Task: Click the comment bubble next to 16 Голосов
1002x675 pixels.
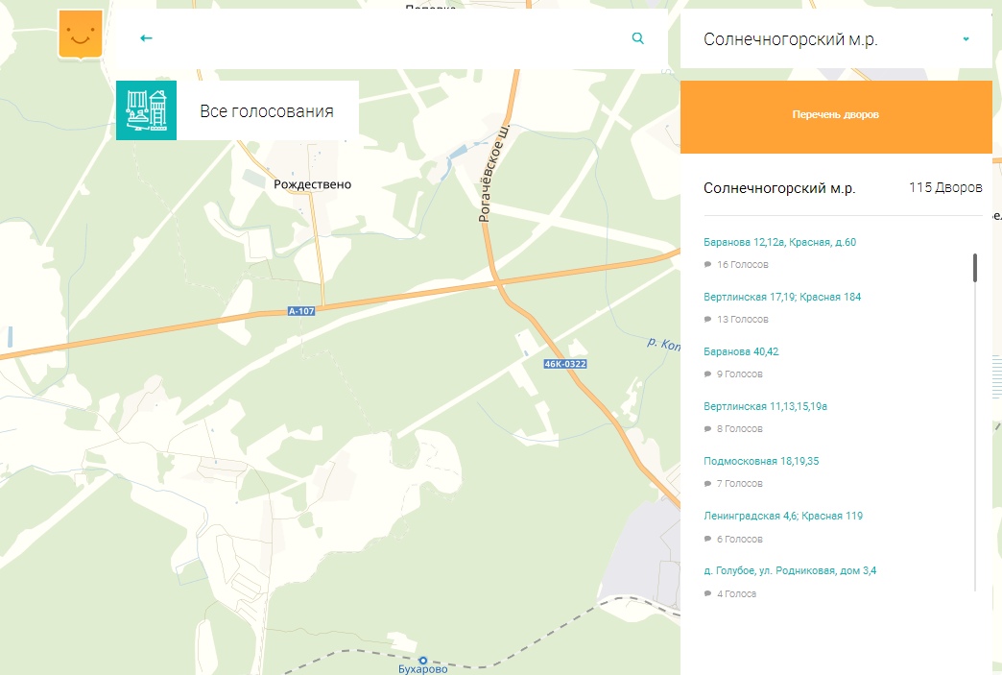Action: pos(708,264)
